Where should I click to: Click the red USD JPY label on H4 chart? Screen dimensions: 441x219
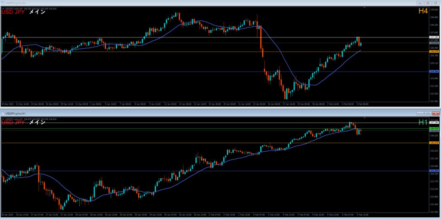pyautogui.click(x=14, y=12)
